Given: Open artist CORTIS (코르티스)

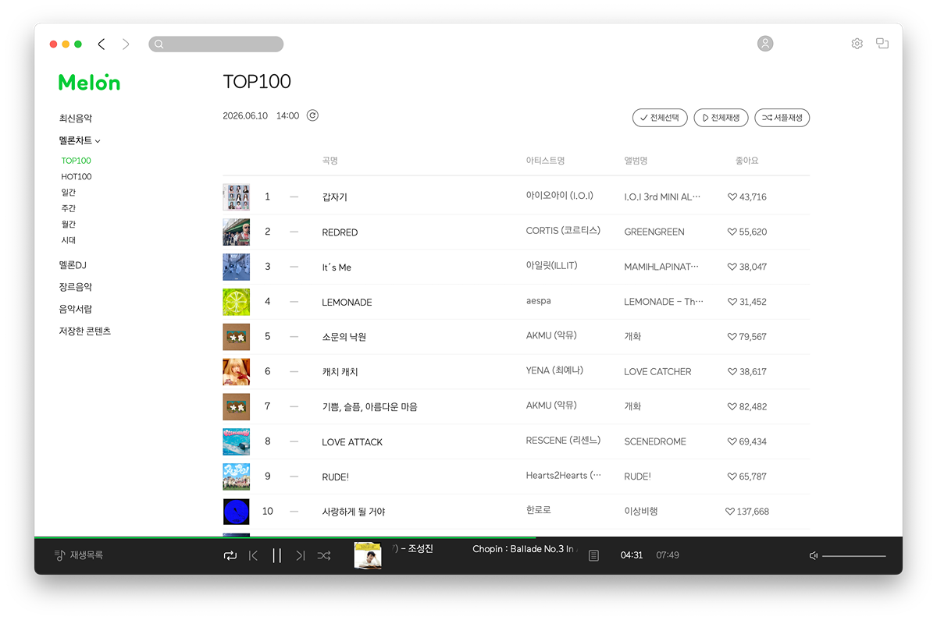Looking at the screenshot, I should [563, 231].
